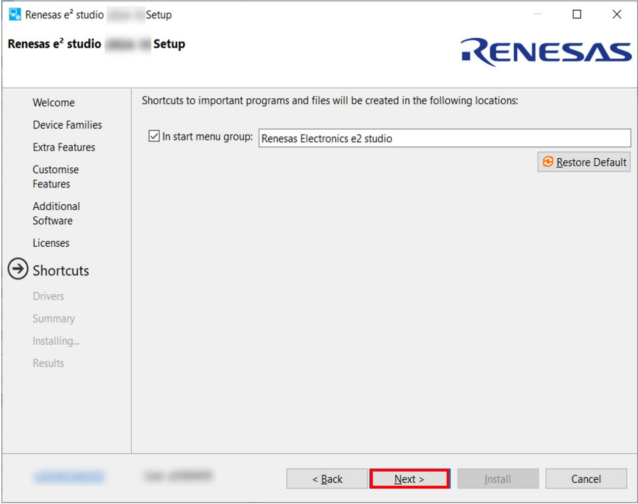Go back with the Back button
The height and width of the screenshot is (504, 638).
[327, 479]
